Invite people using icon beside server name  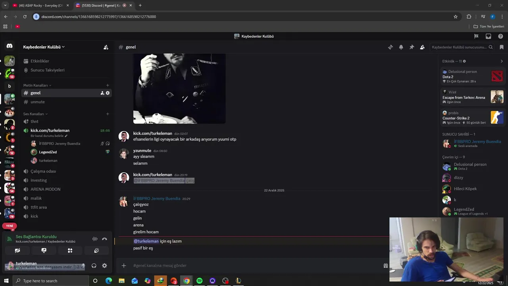[106, 47]
